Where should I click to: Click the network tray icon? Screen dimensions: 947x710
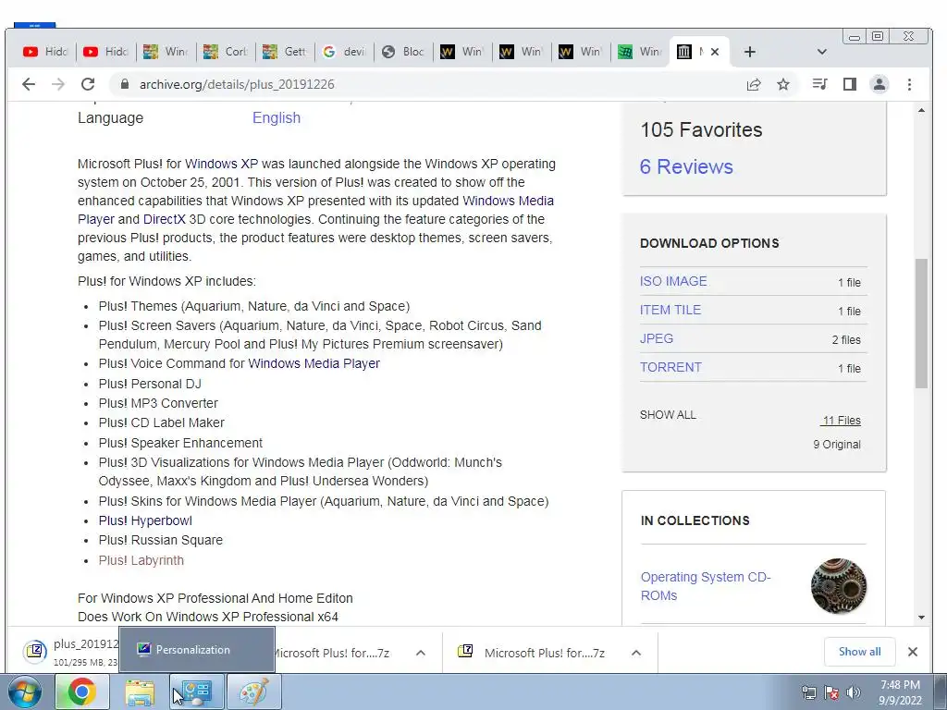(808, 692)
